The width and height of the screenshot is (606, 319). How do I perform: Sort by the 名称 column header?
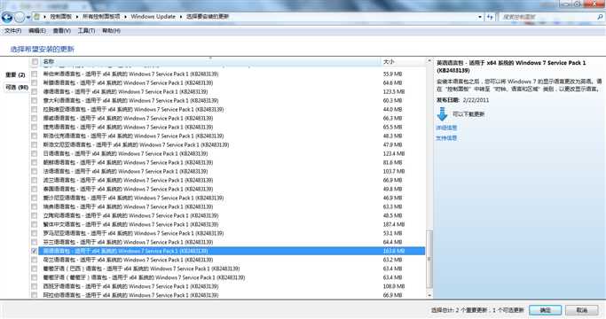click(210, 62)
